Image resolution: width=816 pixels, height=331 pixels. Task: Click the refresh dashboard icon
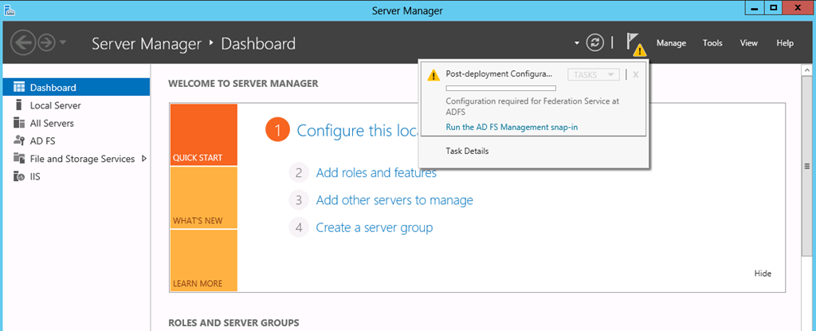[x=594, y=43]
